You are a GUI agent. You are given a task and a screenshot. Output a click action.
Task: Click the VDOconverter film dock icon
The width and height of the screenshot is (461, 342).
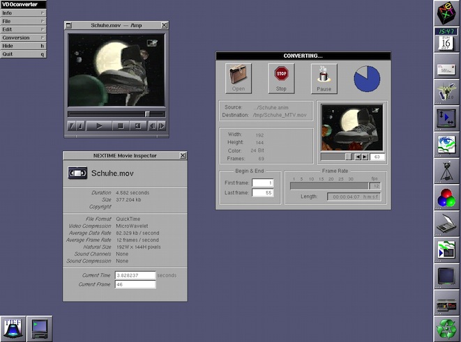pyautogui.click(x=446, y=249)
